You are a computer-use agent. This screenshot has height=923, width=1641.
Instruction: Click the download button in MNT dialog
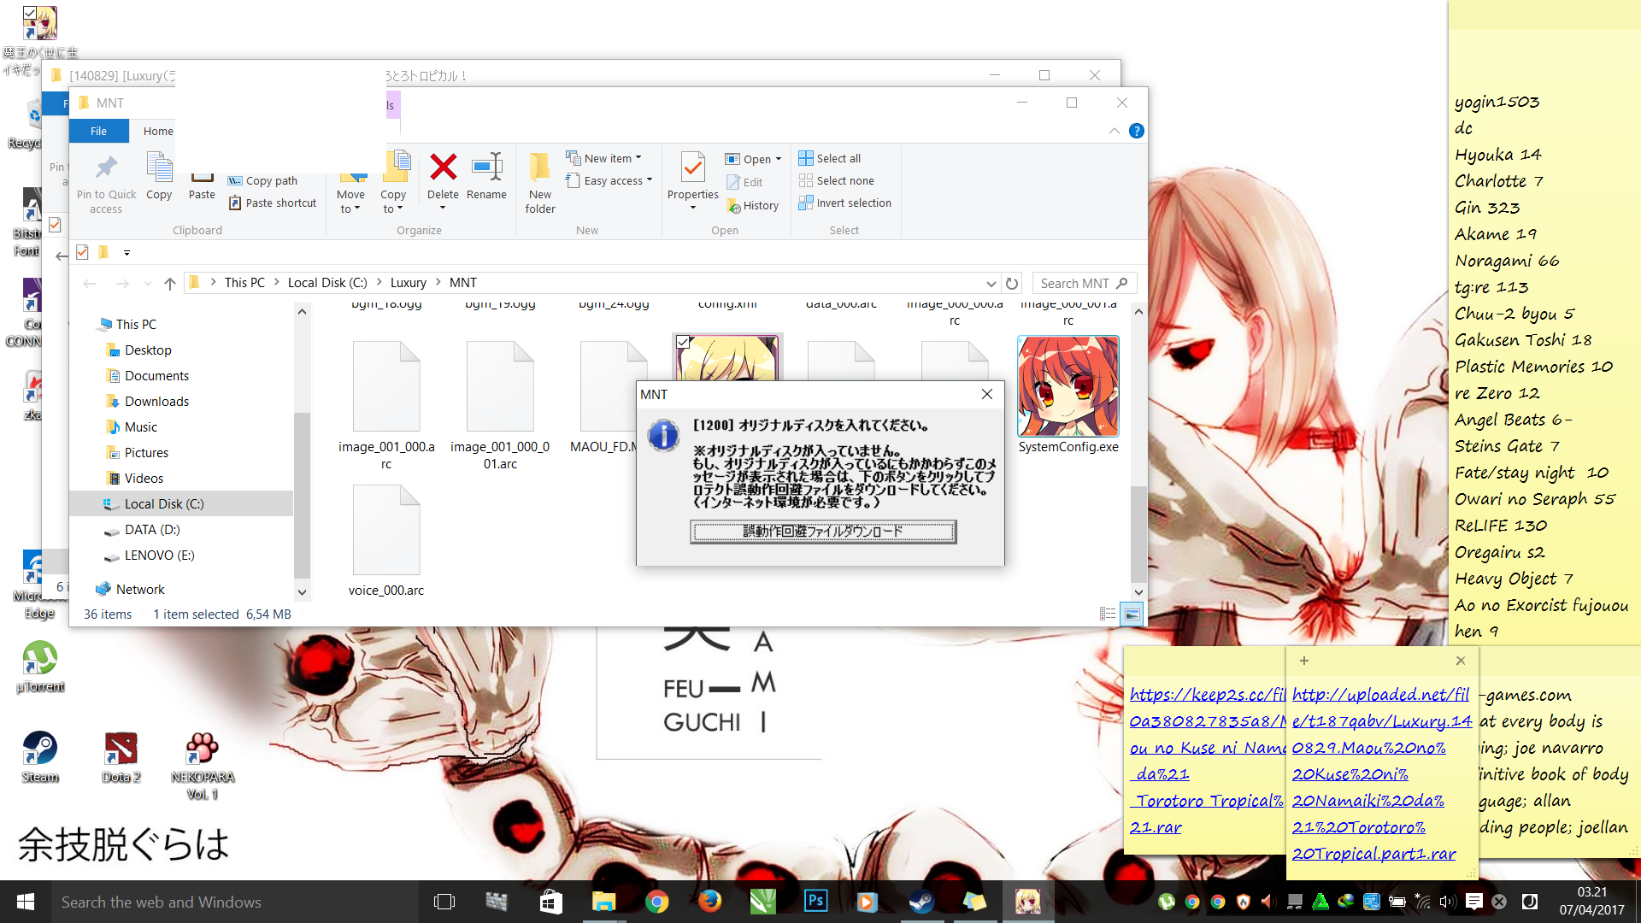pyautogui.click(x=823, y=532)
